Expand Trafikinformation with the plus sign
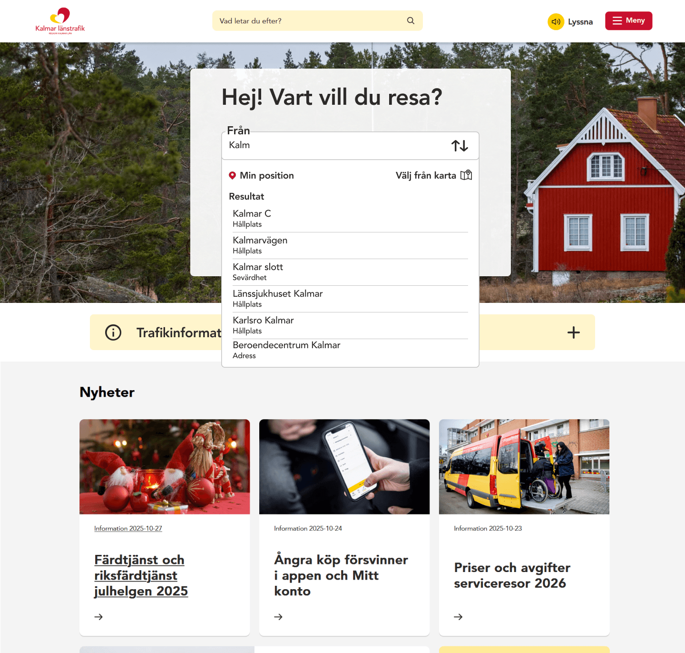The image size is (685, 653). coord(574,332)
